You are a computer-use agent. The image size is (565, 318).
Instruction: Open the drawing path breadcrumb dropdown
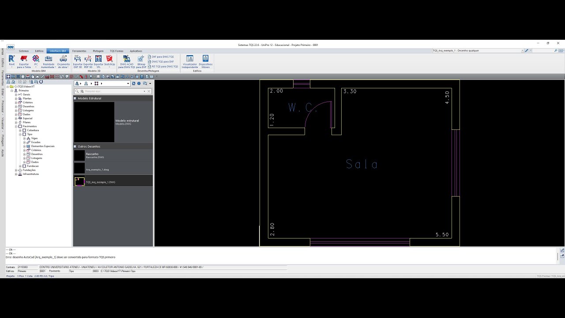click(x=128, y=83)
